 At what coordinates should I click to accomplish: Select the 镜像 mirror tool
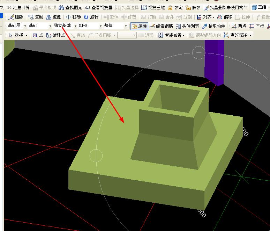pos(53,17)
